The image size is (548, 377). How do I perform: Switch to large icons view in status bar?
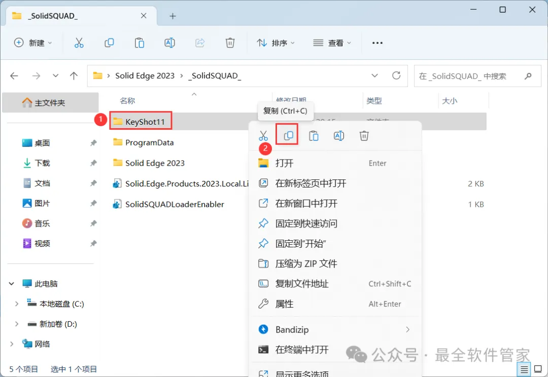click(x=538, y=369)
